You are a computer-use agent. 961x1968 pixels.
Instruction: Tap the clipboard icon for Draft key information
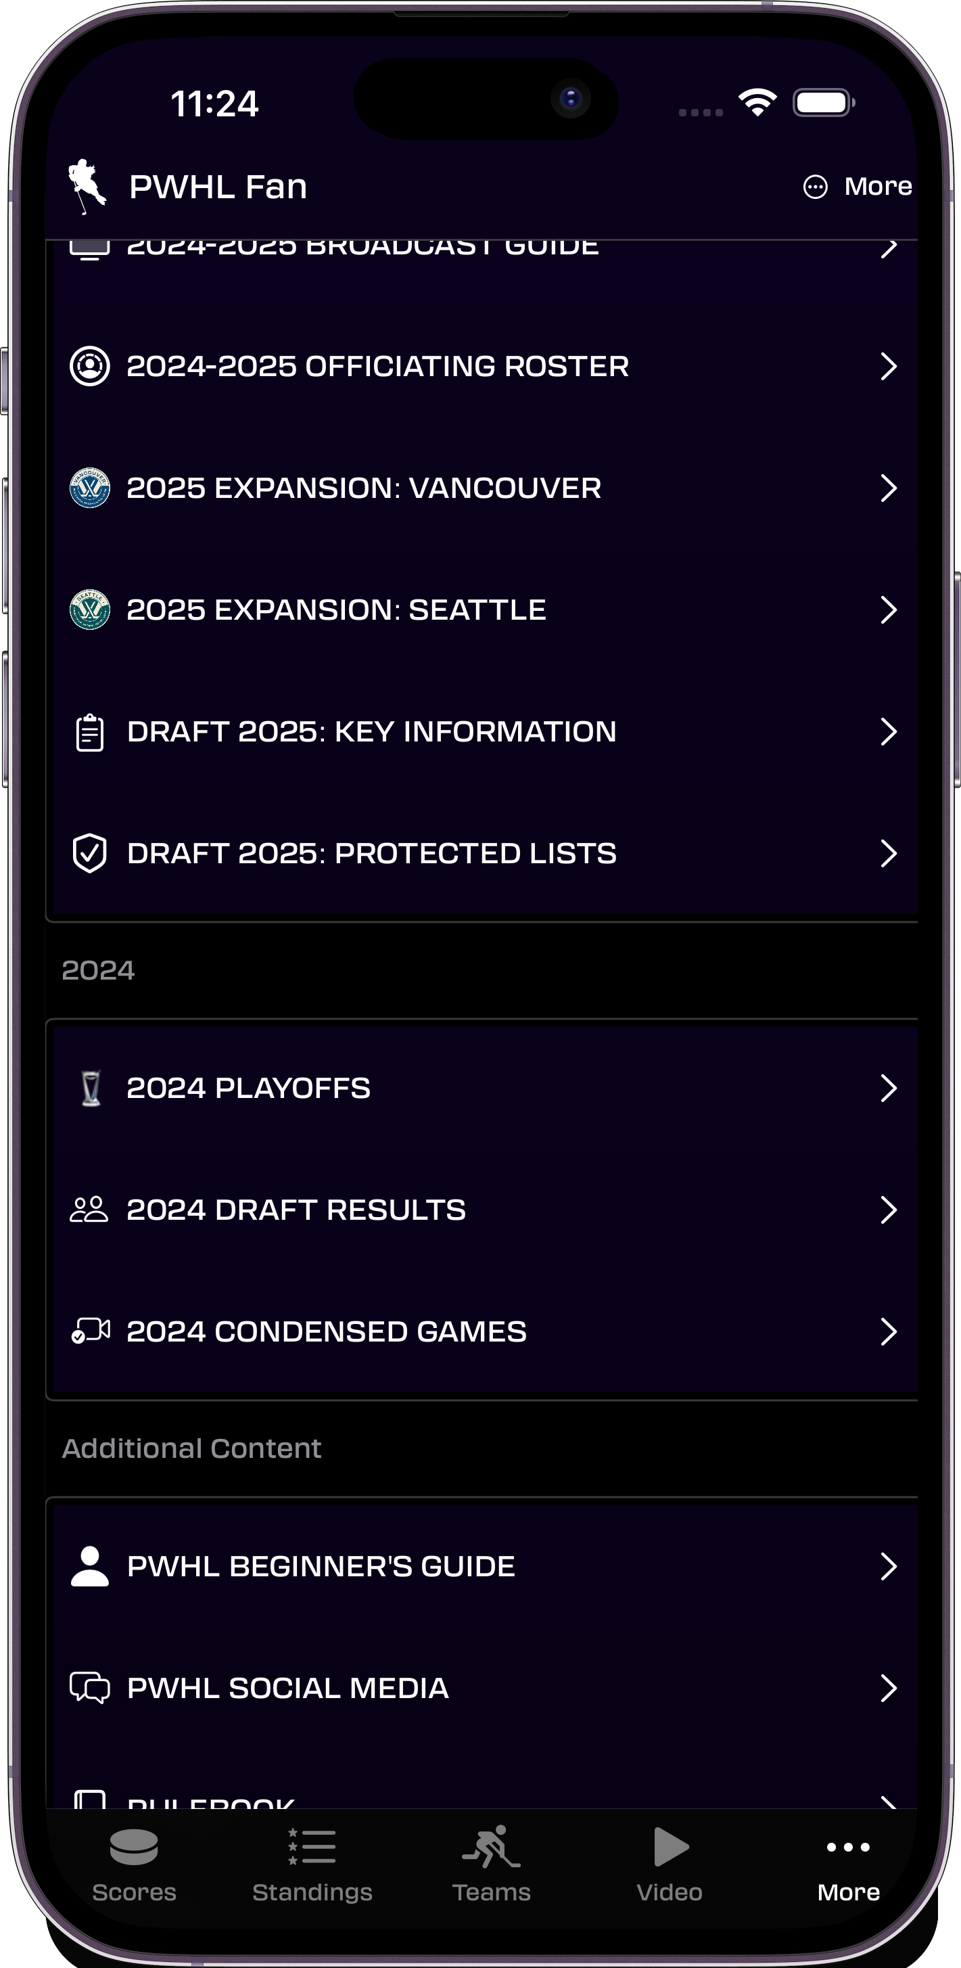[90, 732]
